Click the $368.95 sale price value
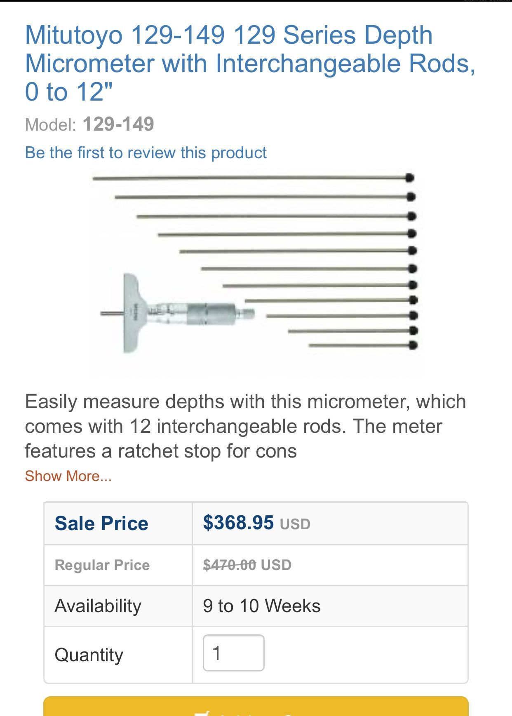This screenshot has height=716, width=512. pyautogui.click(x=238, y=523)
